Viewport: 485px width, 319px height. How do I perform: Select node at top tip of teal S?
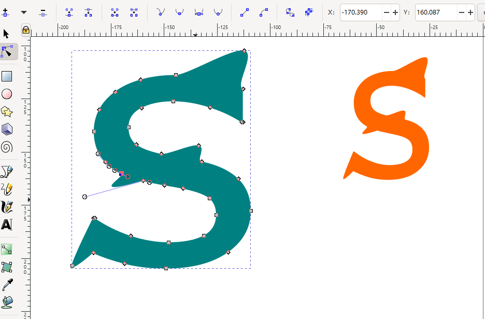(245, 50)
